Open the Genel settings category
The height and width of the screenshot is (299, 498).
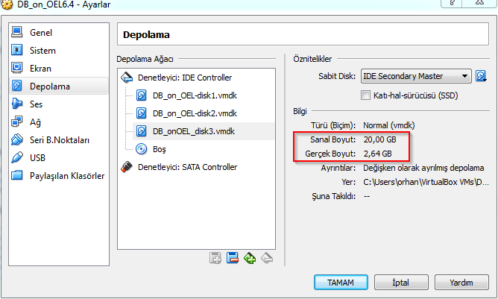(41, 33)
